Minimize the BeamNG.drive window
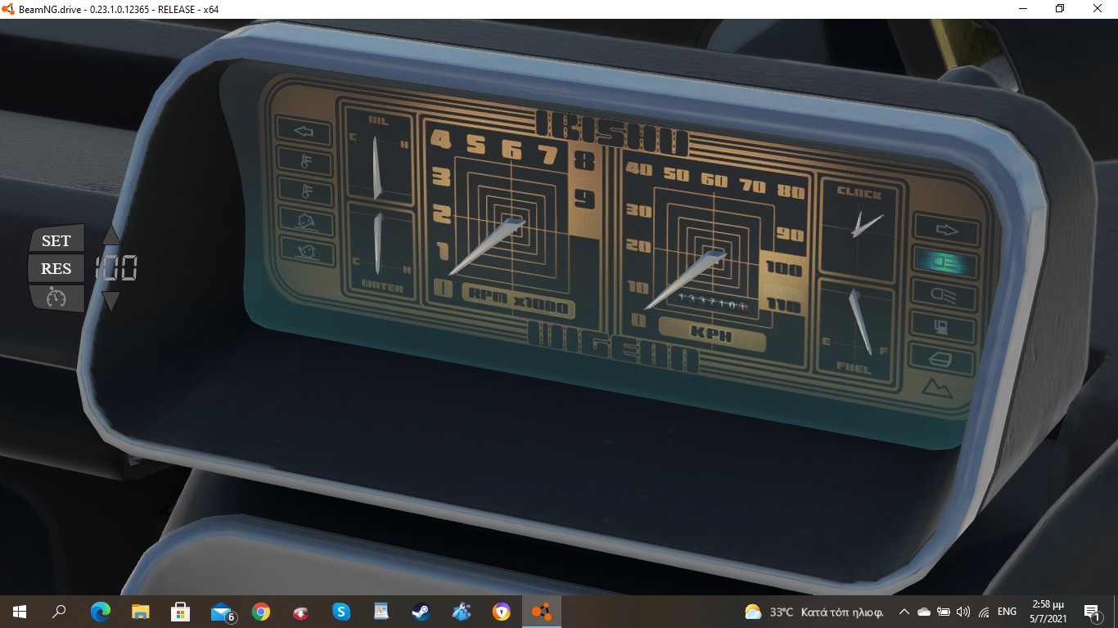1118x628 pixels. [x=1023, y=8]
